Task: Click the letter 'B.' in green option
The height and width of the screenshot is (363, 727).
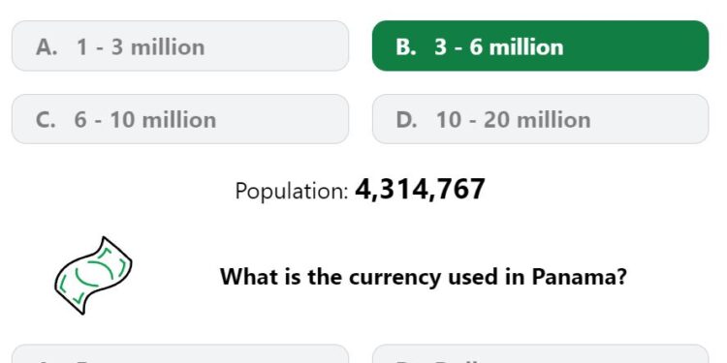Action: click(x=406, y=46)
